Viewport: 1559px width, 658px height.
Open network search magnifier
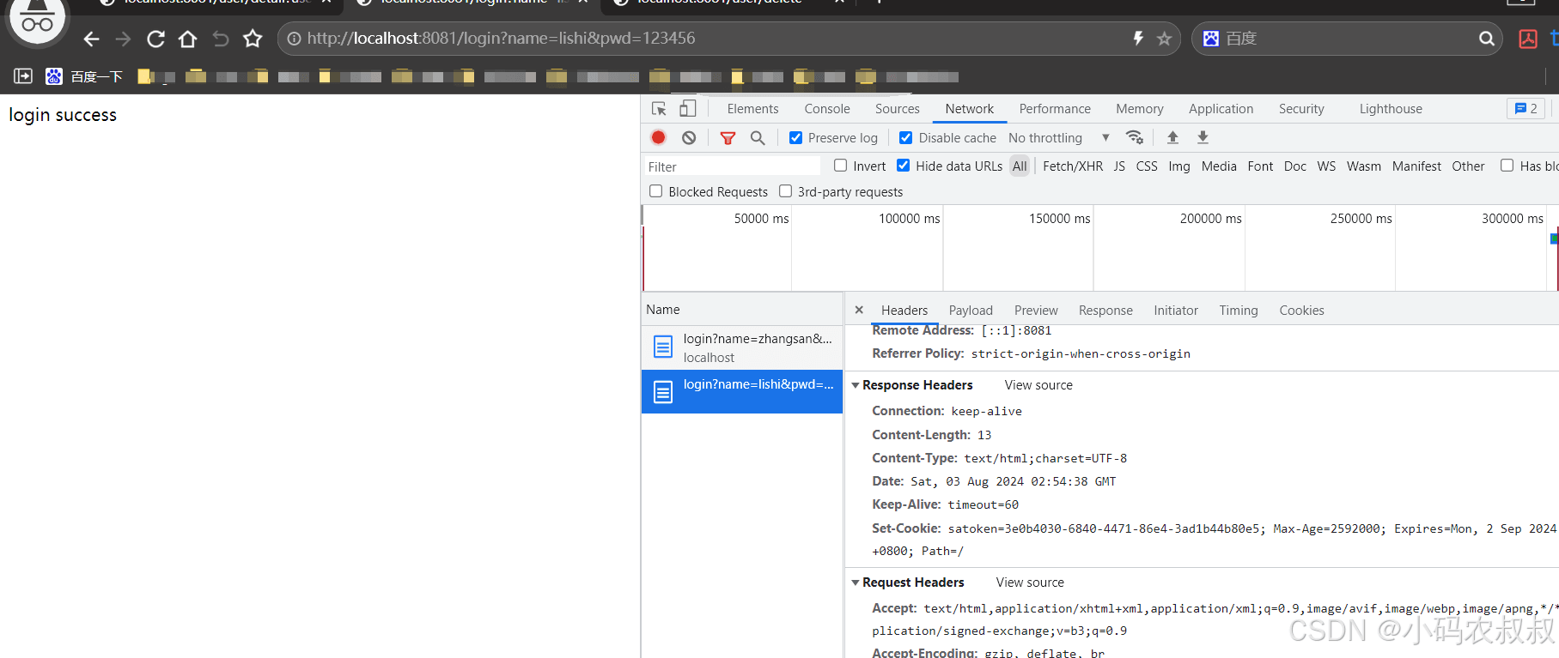pos(758,137)
